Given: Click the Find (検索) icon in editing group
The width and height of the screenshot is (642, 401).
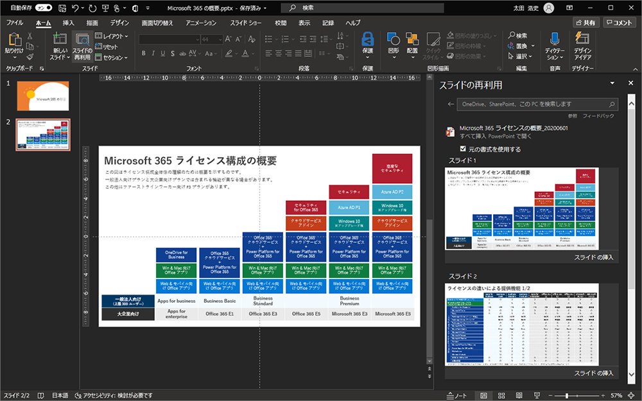Looking at the screenshot, I should tap(518, 35).
